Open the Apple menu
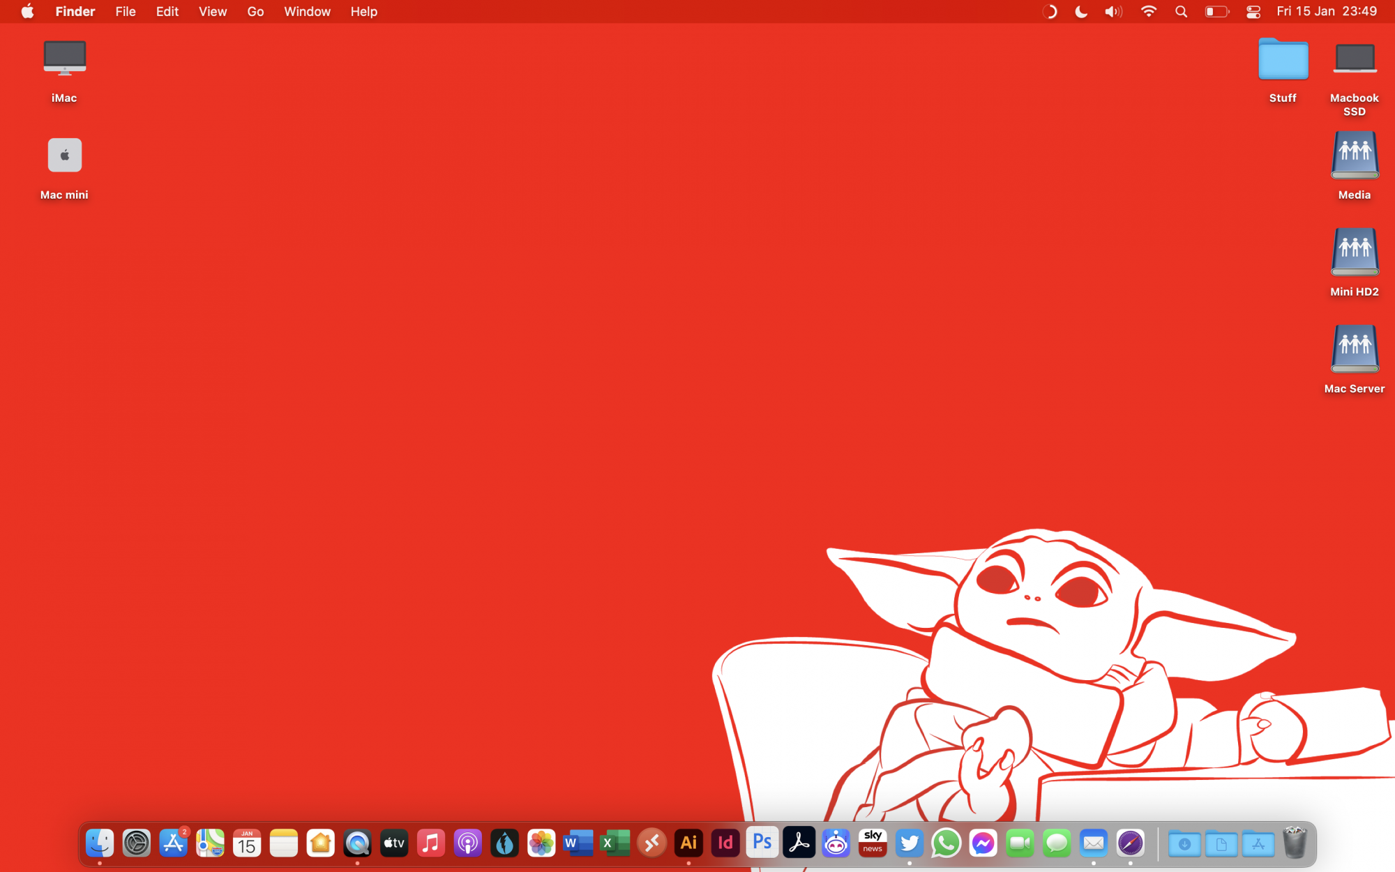Viewport: 1395px width, 872px height. [x=27, y=11]
